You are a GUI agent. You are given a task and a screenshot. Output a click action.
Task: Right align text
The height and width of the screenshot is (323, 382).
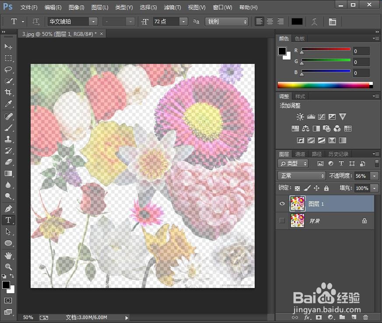tap(280, 21)
